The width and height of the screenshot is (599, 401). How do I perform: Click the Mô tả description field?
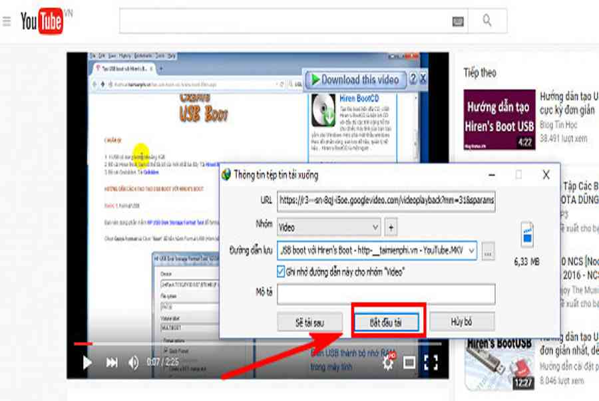coord(386,294)
